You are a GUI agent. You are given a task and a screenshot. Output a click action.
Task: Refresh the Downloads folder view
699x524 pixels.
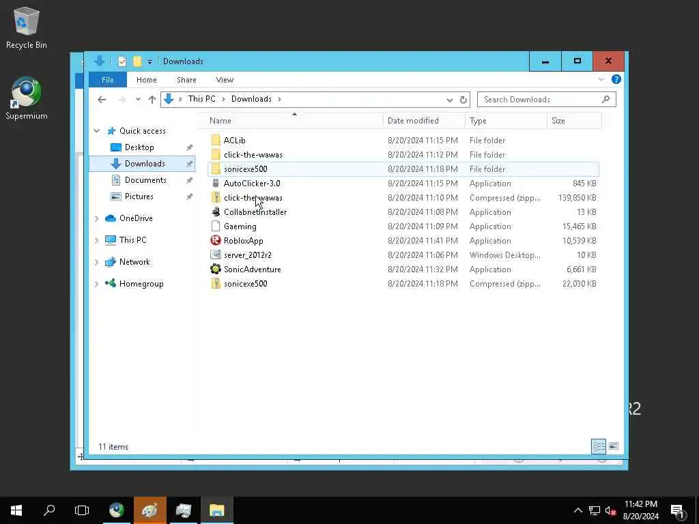tap(463, 100)
